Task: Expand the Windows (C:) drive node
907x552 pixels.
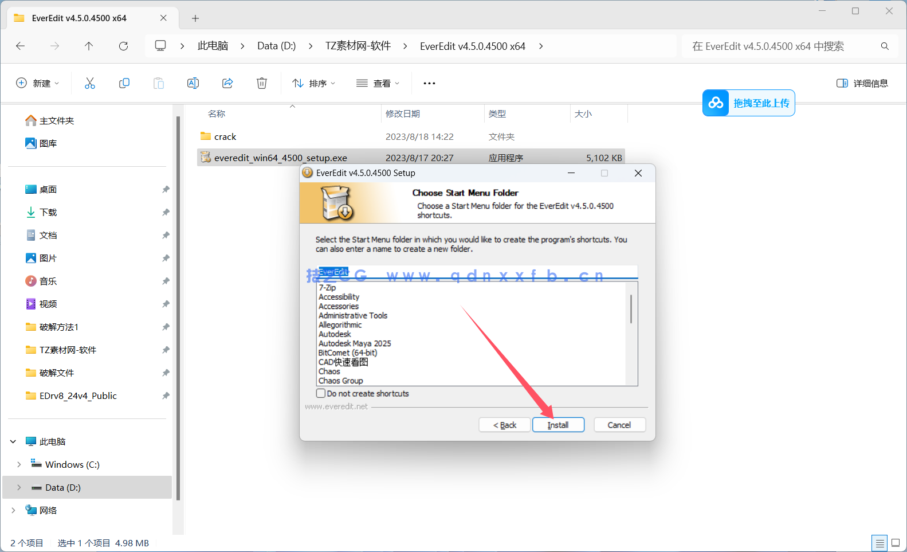Action: (x=19, y=464)
